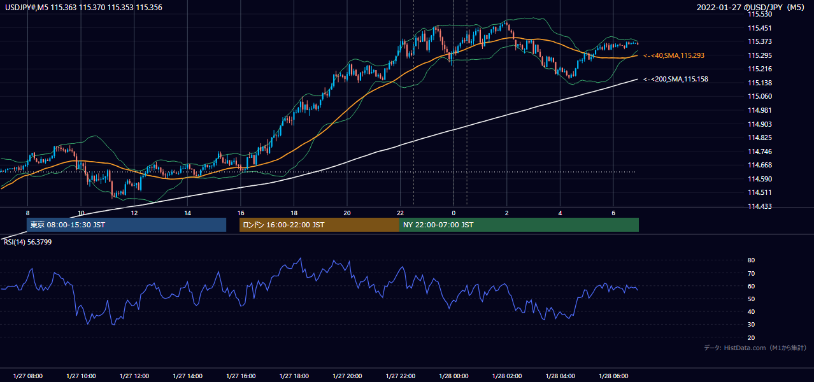Click the 40 SMA label reading 115.293
This screenshot has height=382, width=814.
[674, 56]
